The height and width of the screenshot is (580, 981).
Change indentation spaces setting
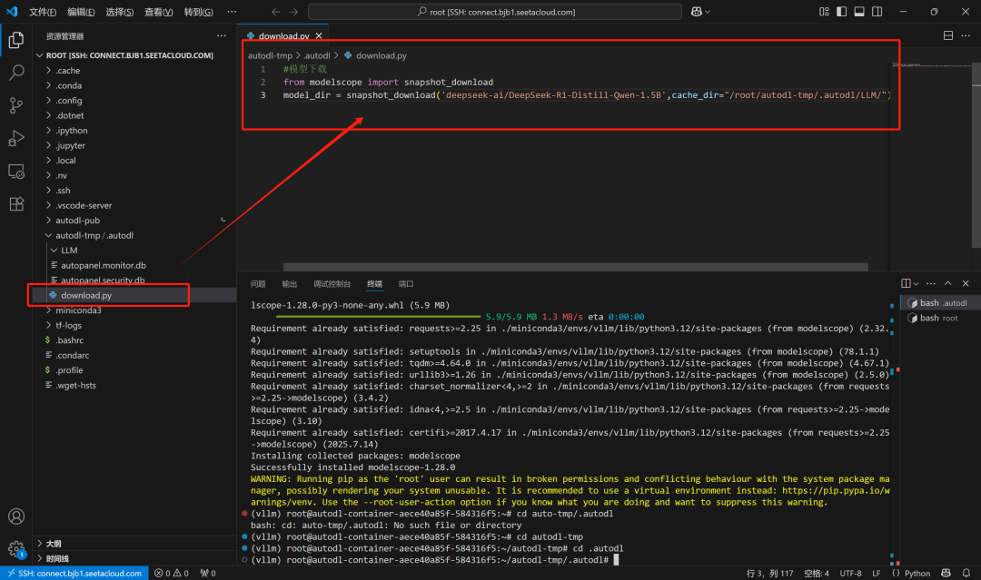coord(817,573)
